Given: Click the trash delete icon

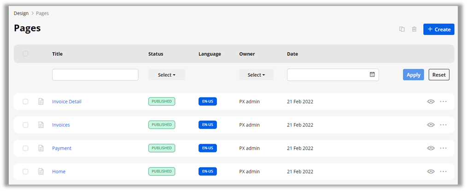Looking at the screenshot, I should click(414, 29).
